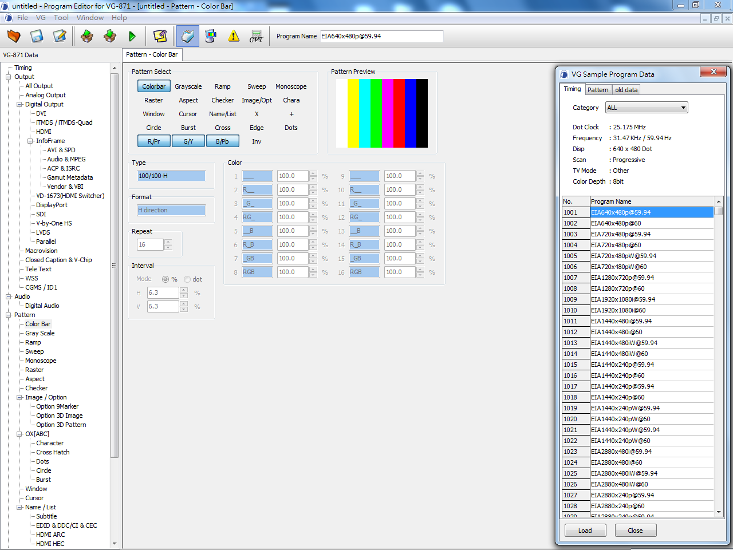Image resolution: width=733 pixels, height=550 pixels.
Task: Select the Image/Opt pattern button
Action: [257, 100]
